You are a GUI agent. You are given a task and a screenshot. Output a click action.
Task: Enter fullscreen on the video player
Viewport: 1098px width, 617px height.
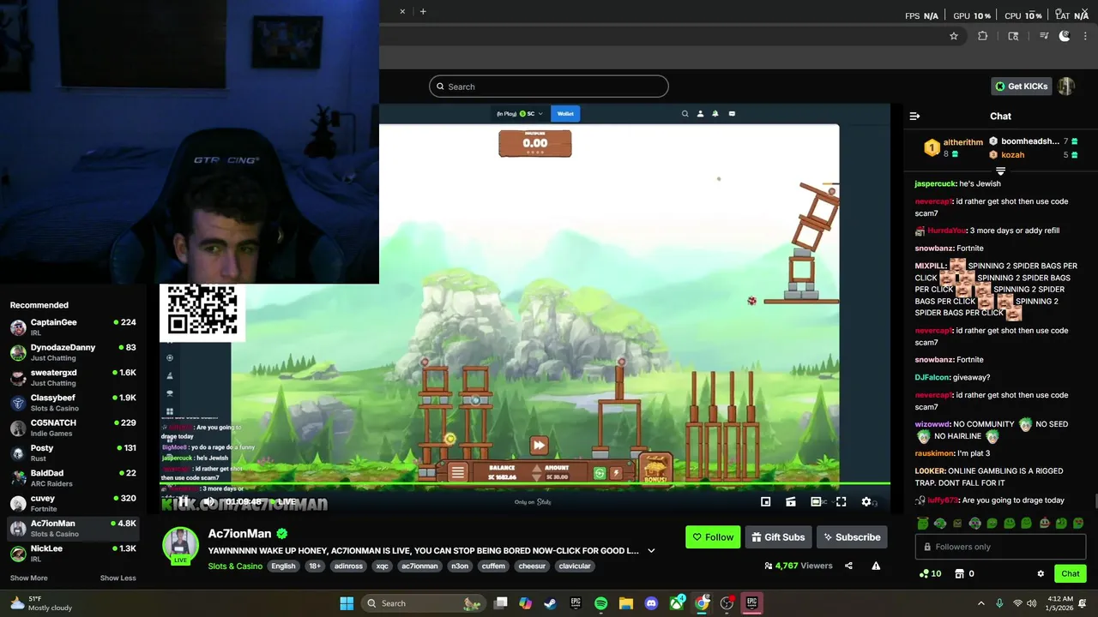(x=842, y=501)
